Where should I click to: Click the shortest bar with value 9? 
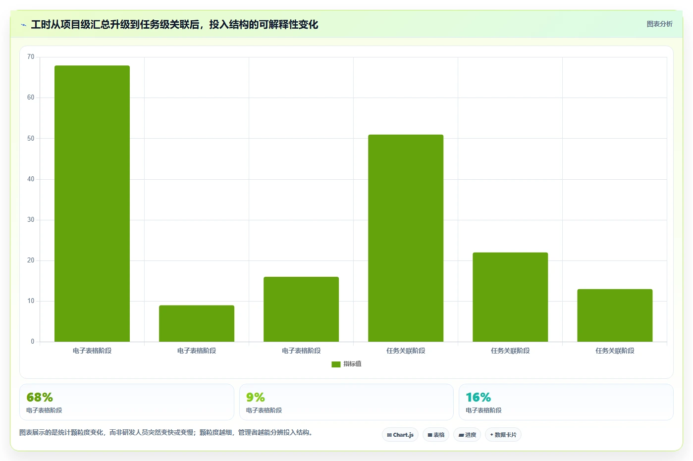[197, 323]
